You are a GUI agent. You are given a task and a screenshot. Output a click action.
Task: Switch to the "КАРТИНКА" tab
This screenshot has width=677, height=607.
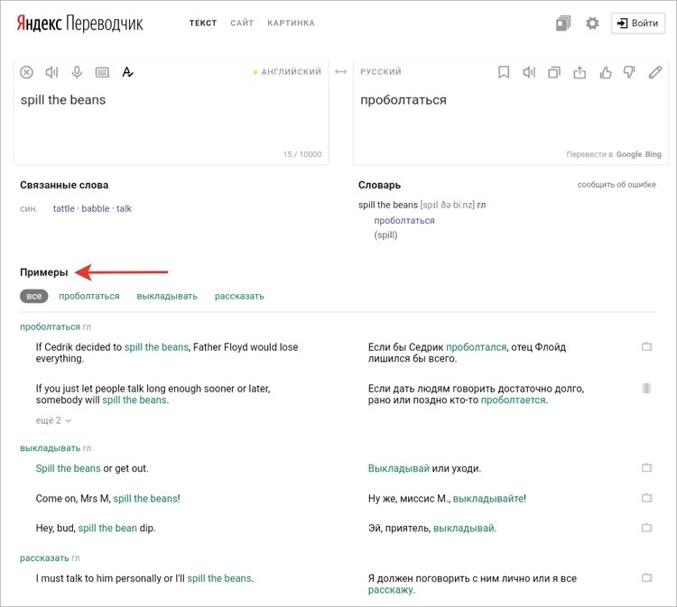click(291, 23)
